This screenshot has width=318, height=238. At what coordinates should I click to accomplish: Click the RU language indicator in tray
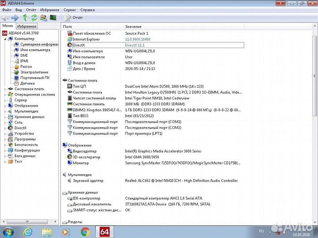(261, 231)
